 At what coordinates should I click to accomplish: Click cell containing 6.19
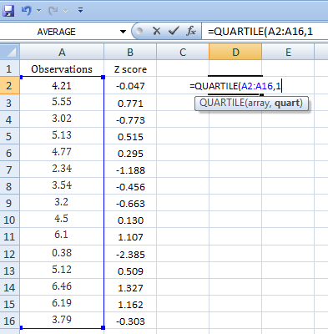pos(62,303)
